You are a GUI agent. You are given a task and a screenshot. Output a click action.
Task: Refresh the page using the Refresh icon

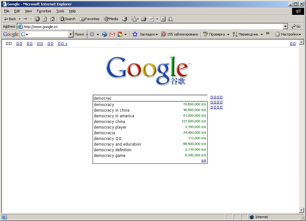pyautogui.click(x=45, y=19)
